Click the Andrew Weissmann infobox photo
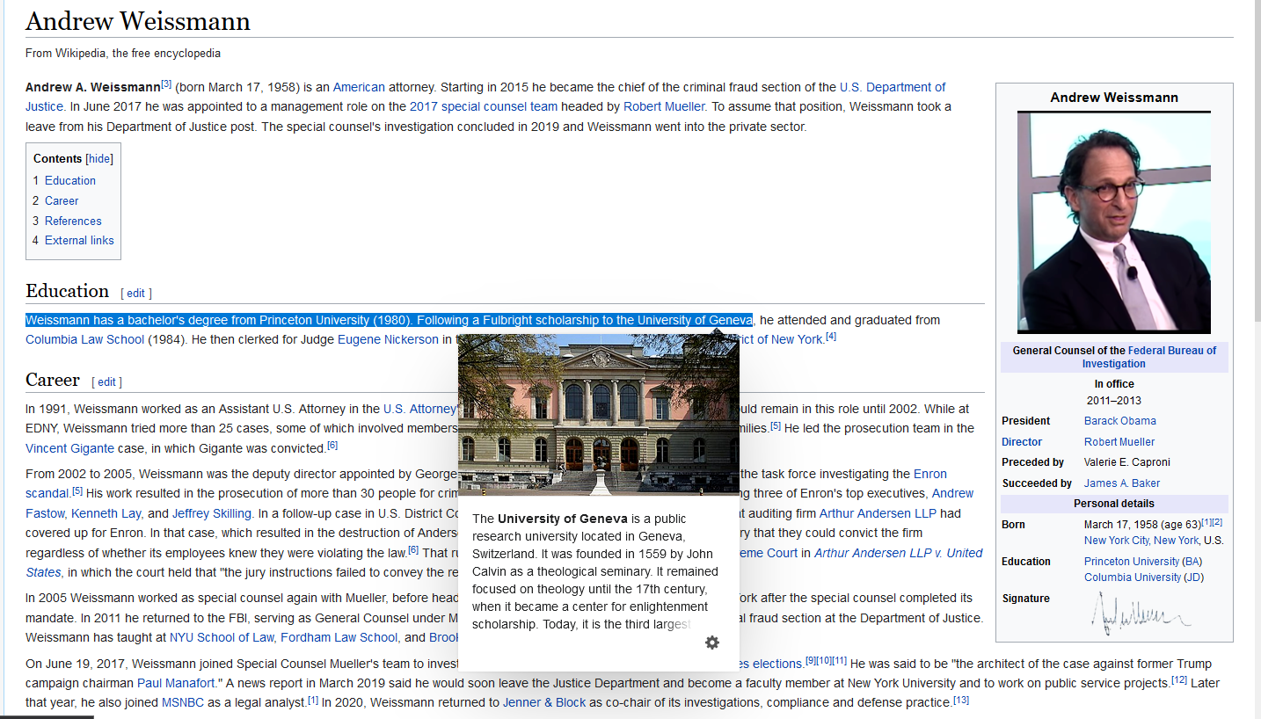The image size is (1261, 719). [1114, 222]
